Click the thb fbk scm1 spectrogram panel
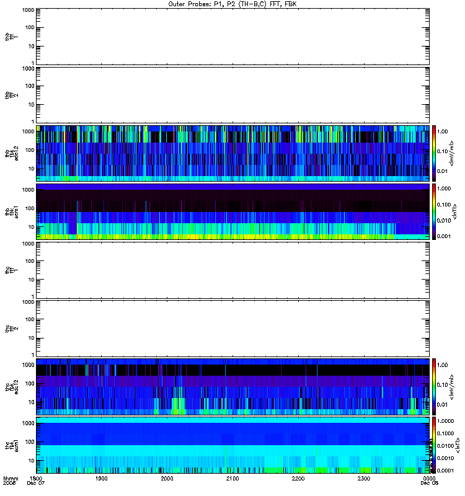This screenshot has height=496, width=465. pyautogui.click(x=233, y=211)
